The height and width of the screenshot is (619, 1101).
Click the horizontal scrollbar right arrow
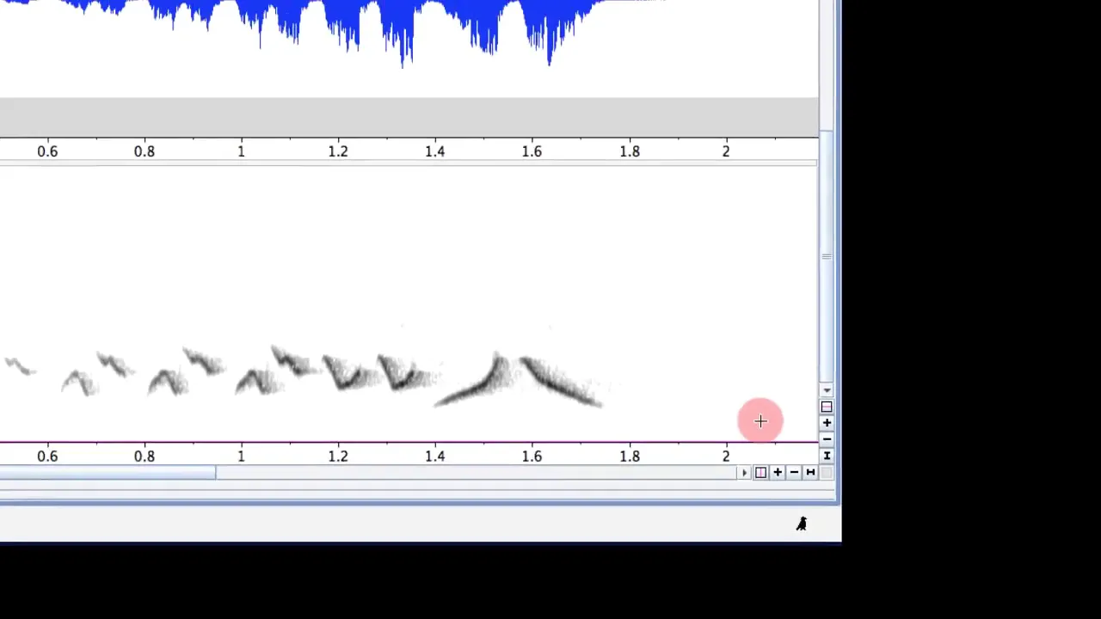[x=745, y=472]
